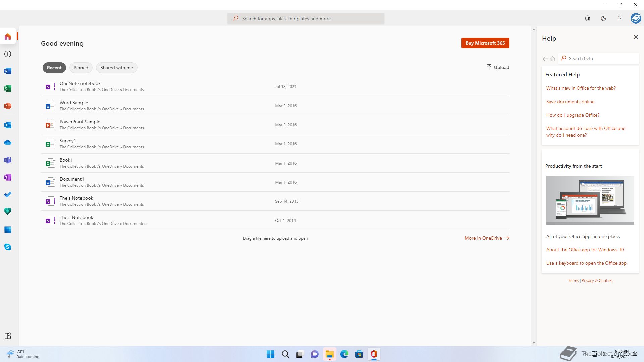This screenshot has height=362, width=644.
Task: Open the account profile picture
Action: 636,18
